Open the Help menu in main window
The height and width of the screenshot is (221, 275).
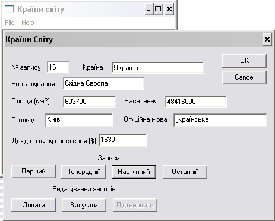[x=28, y=23]
